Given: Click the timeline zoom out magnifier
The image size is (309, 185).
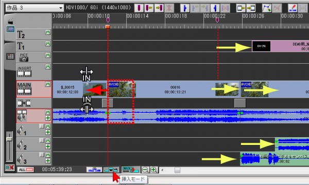Looking at the screenshot, I should (x=145, y=170).
